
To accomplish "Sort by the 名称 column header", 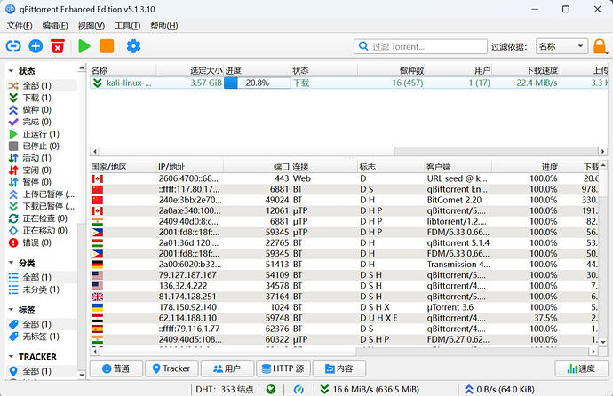I will [x=123, y=70].
